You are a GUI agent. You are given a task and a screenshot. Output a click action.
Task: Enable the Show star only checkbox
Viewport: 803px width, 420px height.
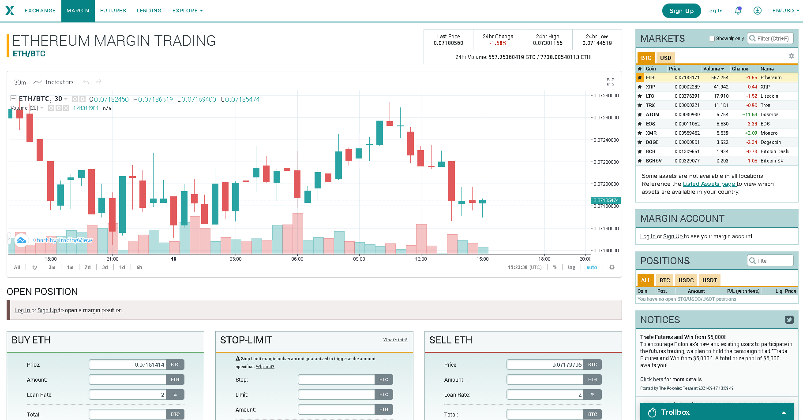tap(712, 38)
